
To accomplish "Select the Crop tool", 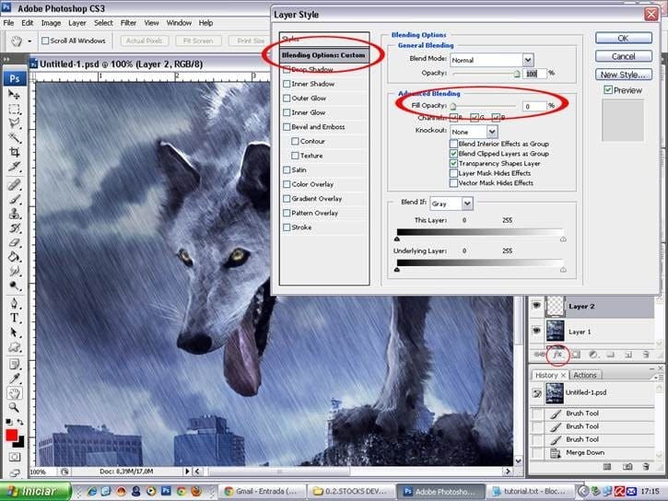I will [x=14, y=152].
